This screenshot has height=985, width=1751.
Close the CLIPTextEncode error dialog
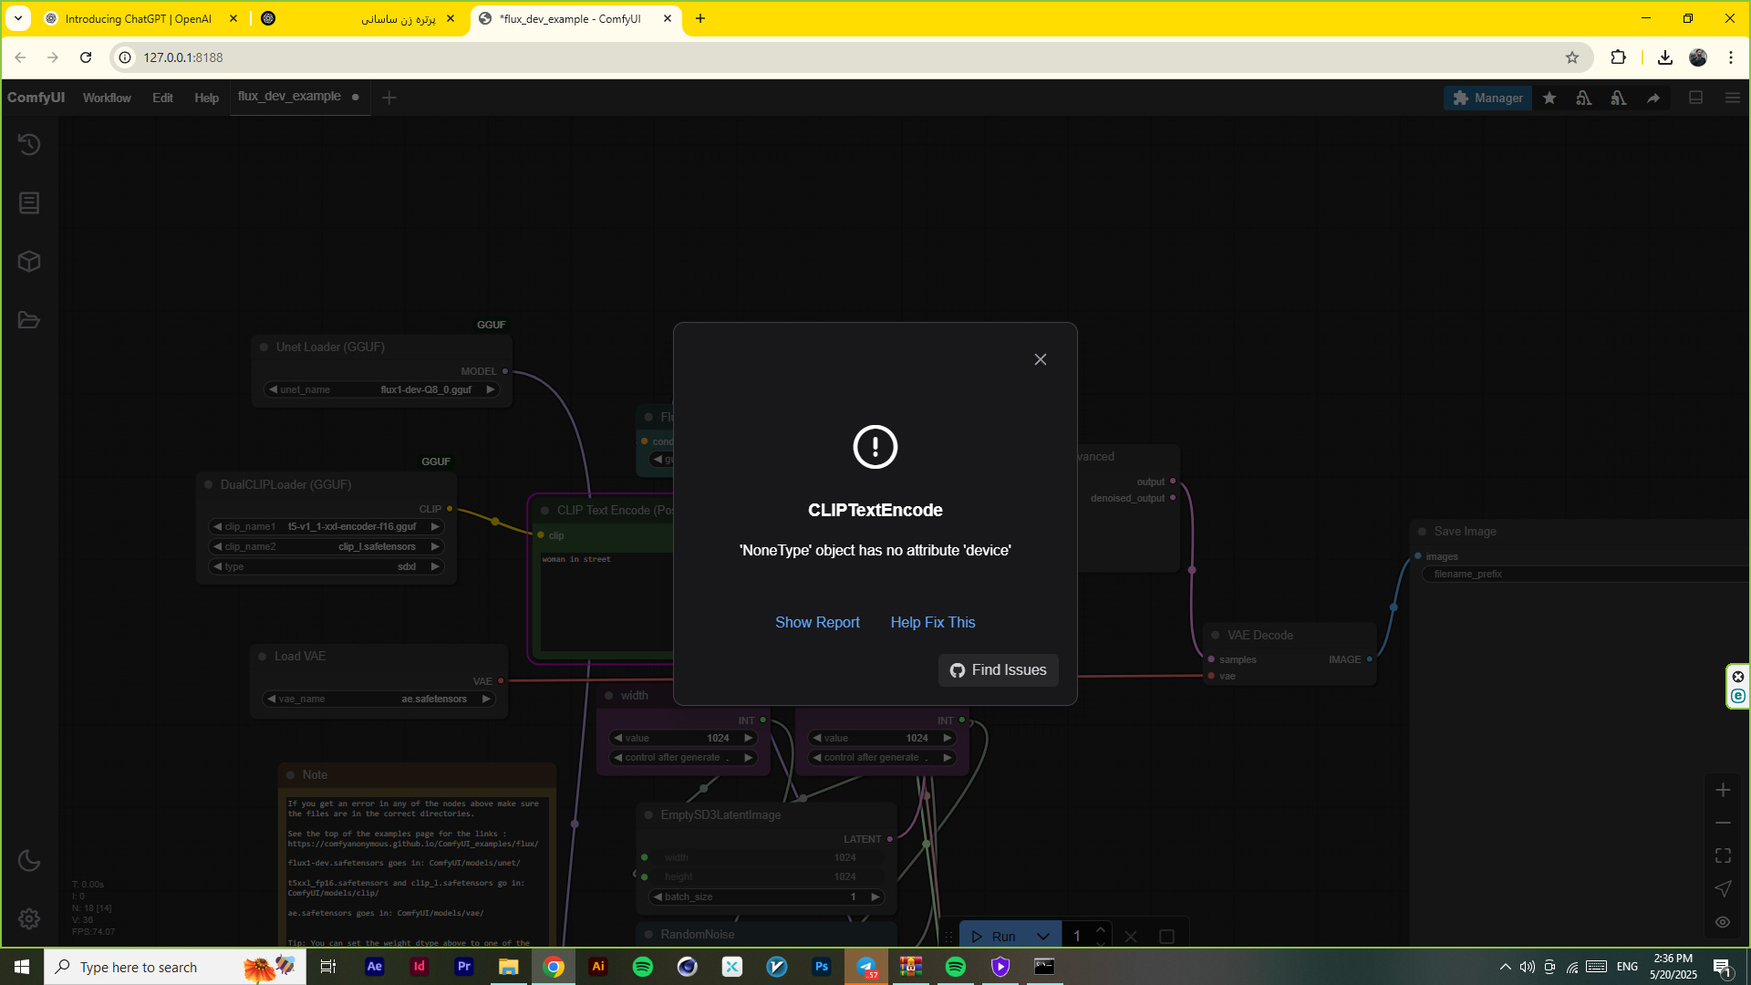point(1041,359)
